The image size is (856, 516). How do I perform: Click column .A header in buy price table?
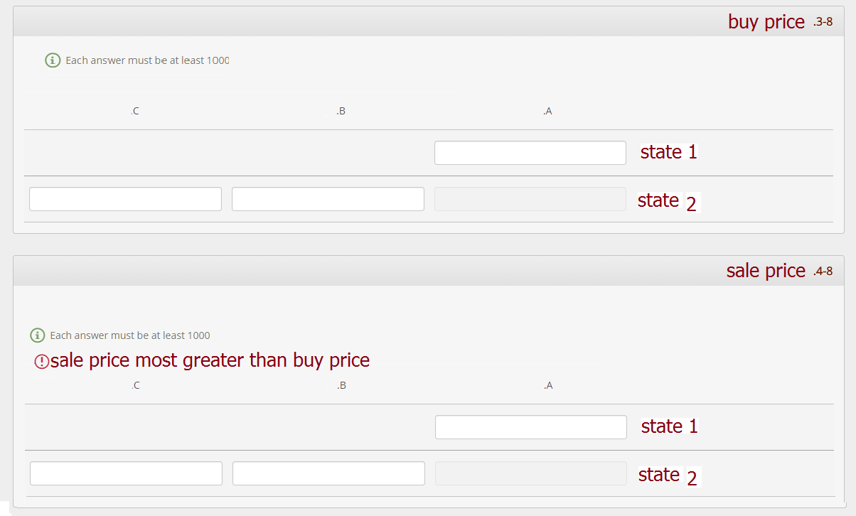coord(547,111)
